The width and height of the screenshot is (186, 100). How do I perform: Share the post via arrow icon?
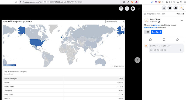point(177,40)
